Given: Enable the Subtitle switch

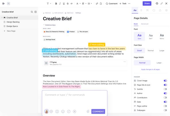Looking at the screenshot, I should 165,89.
